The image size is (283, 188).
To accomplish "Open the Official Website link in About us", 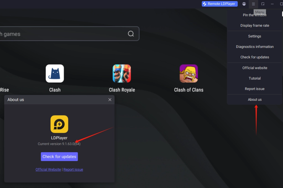I will [x=48, y=170].
